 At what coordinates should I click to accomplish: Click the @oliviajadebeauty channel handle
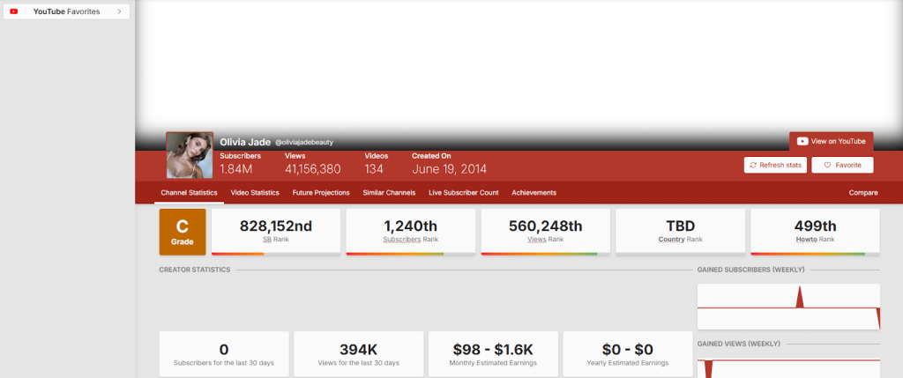(x=304, y=142)
